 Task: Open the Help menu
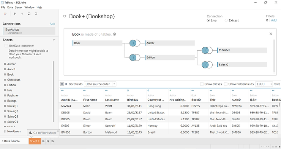(x=39, y=8)
